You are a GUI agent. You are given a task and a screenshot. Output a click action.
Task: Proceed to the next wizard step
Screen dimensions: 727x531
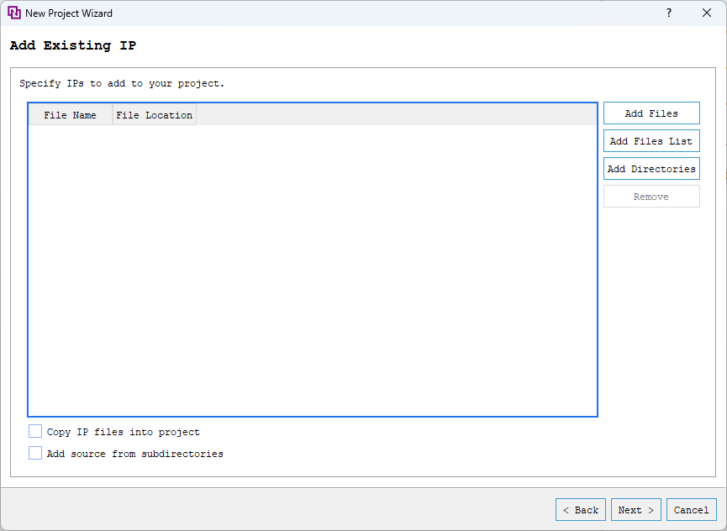tap(635, 509)
